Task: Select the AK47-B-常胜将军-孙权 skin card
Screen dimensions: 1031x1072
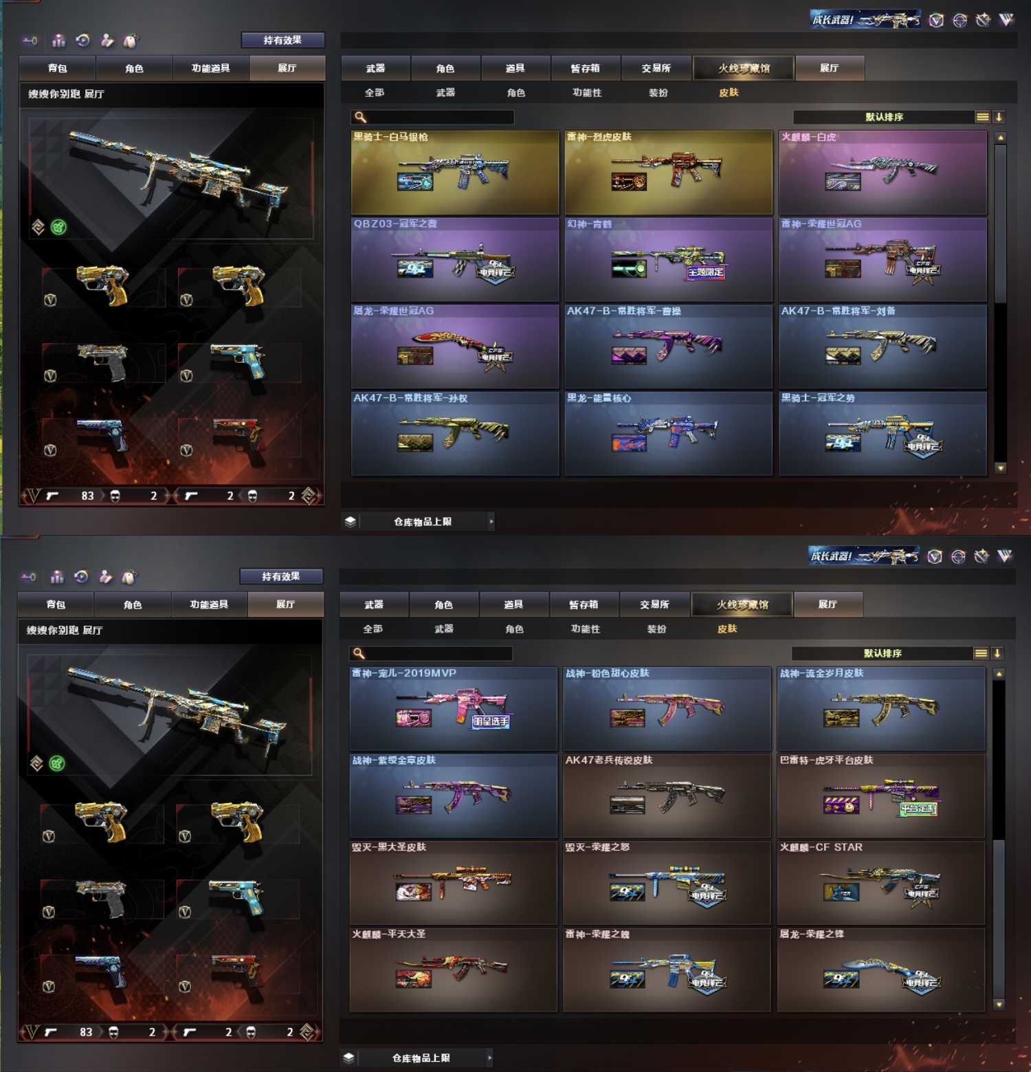Action: [455, 433]
